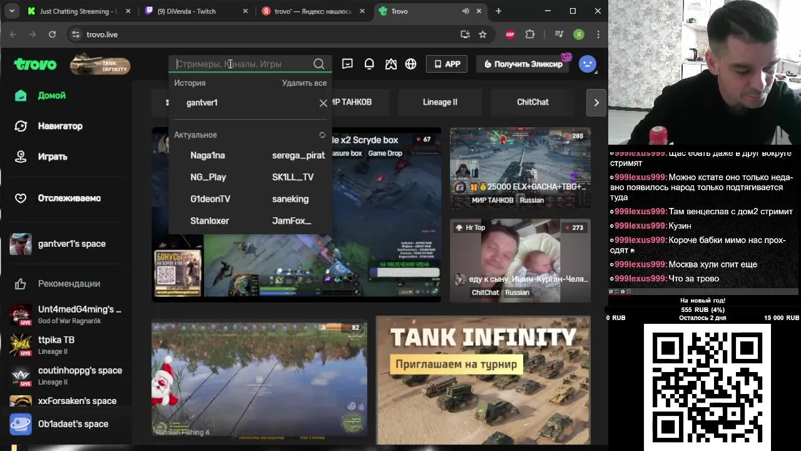Select NG_Play suggestion

coord(208,177)
